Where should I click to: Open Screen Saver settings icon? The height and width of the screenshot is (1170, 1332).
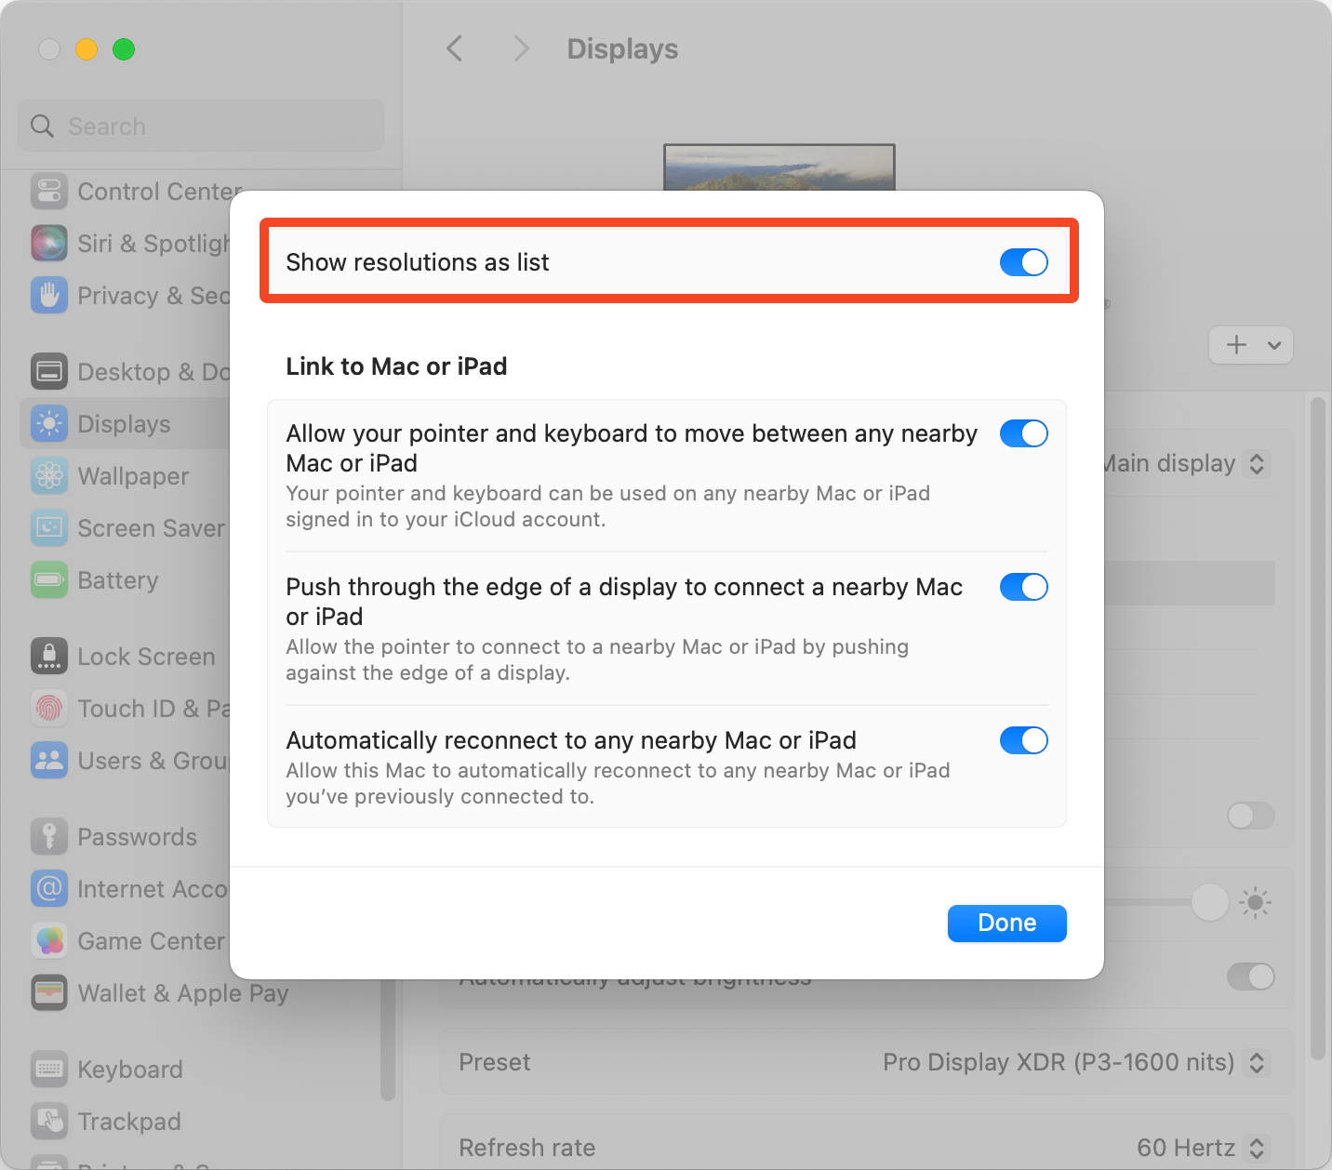click(49, 528)
